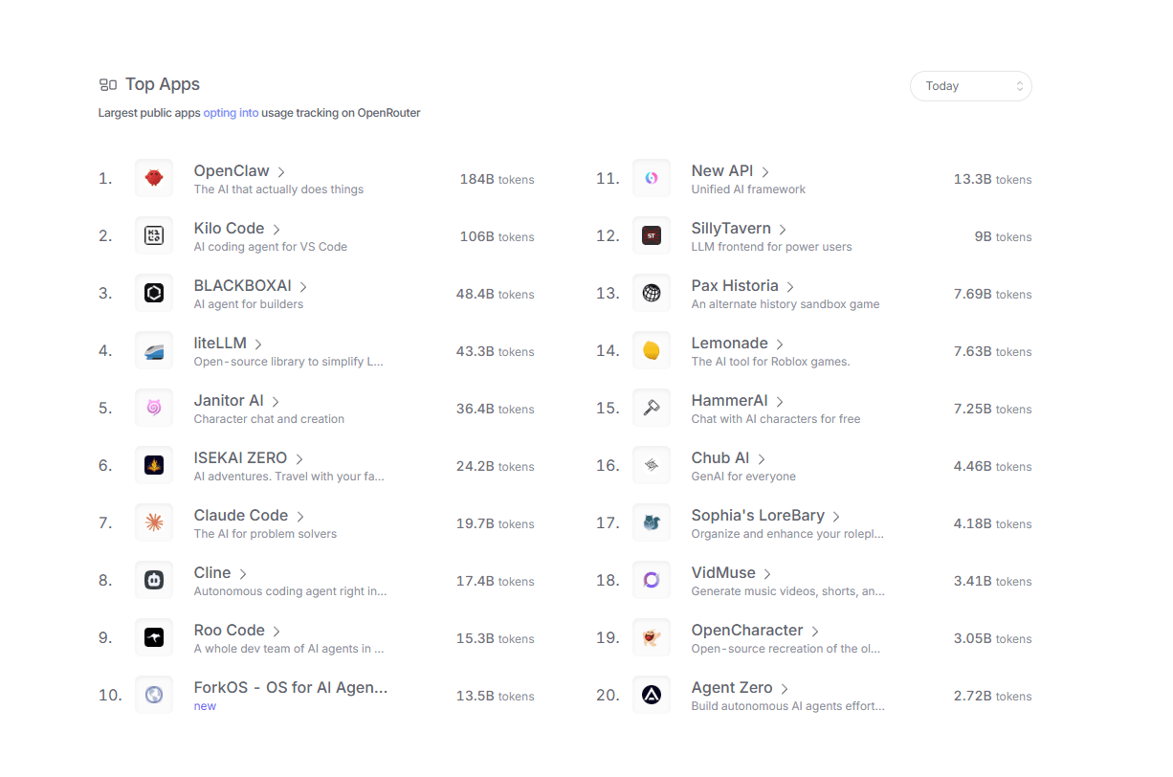Viewport: 1173px width, 777px height.
Task: Open the opting into link
Action: pos(231,112)
